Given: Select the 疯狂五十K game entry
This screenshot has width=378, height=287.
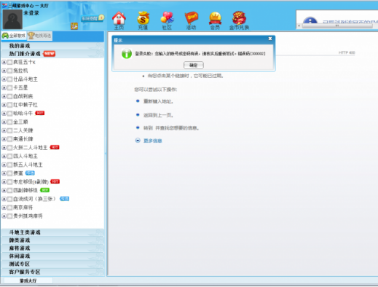Looking at the screenshot, I should point(24,62).
